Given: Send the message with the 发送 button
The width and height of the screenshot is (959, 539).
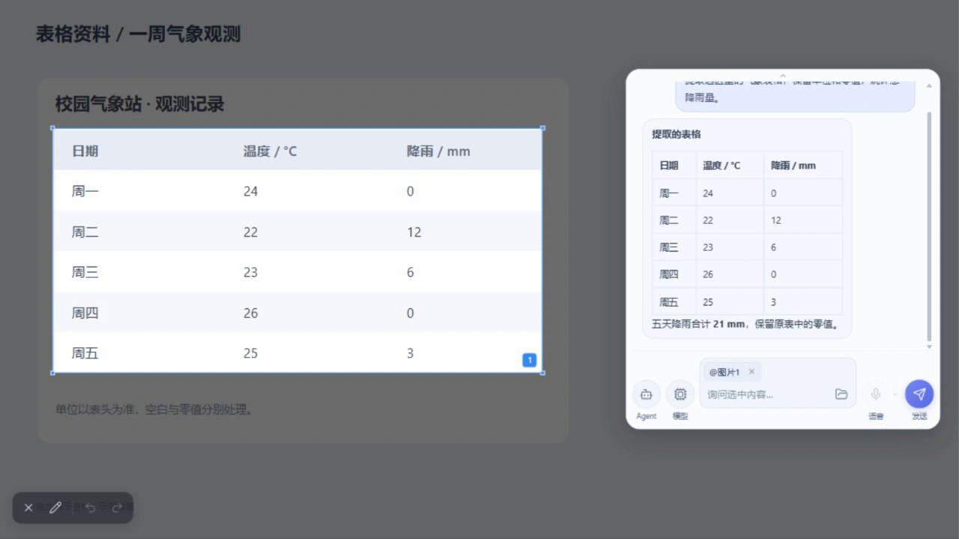Looking at the screenshot, I should [919, 395].
